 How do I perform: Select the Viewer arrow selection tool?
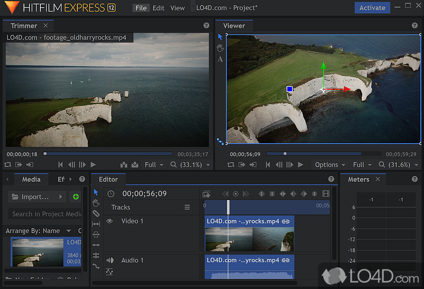220,36
